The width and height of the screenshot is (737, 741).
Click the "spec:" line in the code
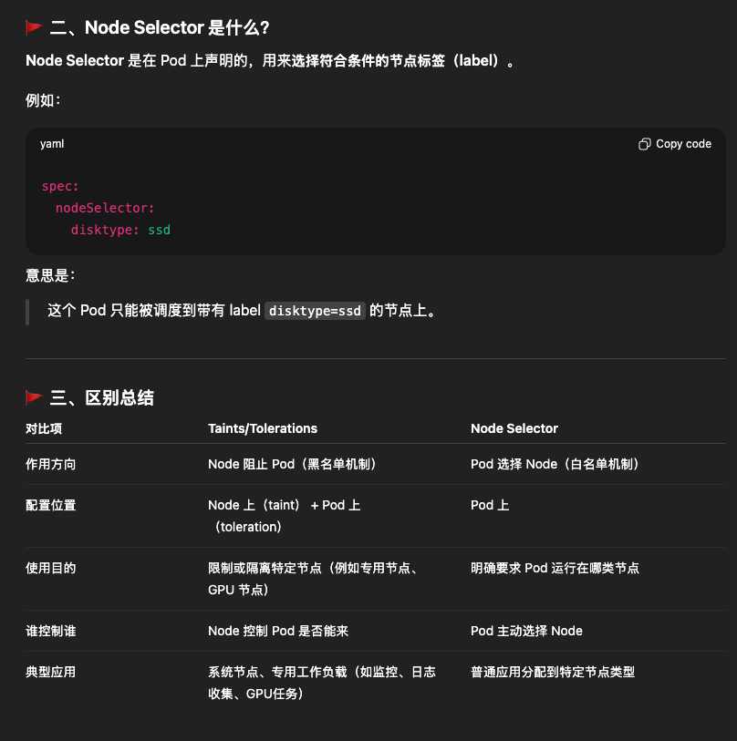pos(60,186)
